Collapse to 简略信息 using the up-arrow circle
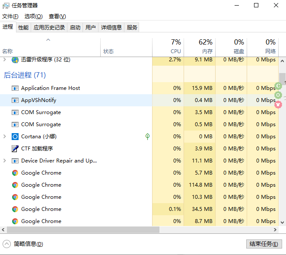 point(6,244)
